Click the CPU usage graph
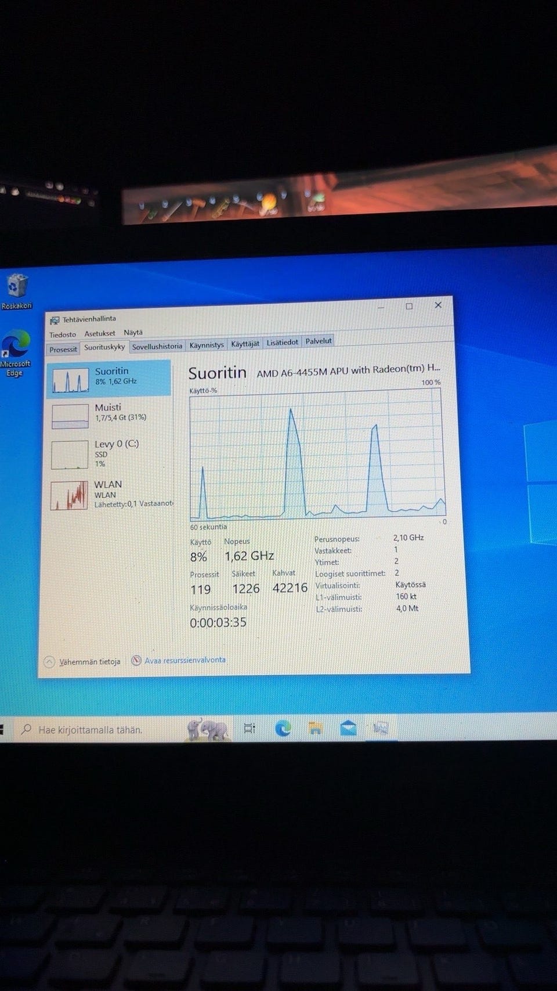 coord(317,455)
